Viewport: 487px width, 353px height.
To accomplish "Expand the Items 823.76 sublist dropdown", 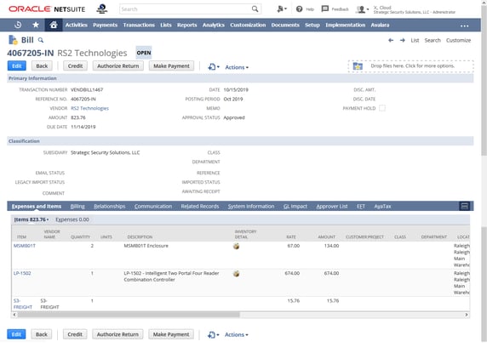I will [x=32, y=219].
